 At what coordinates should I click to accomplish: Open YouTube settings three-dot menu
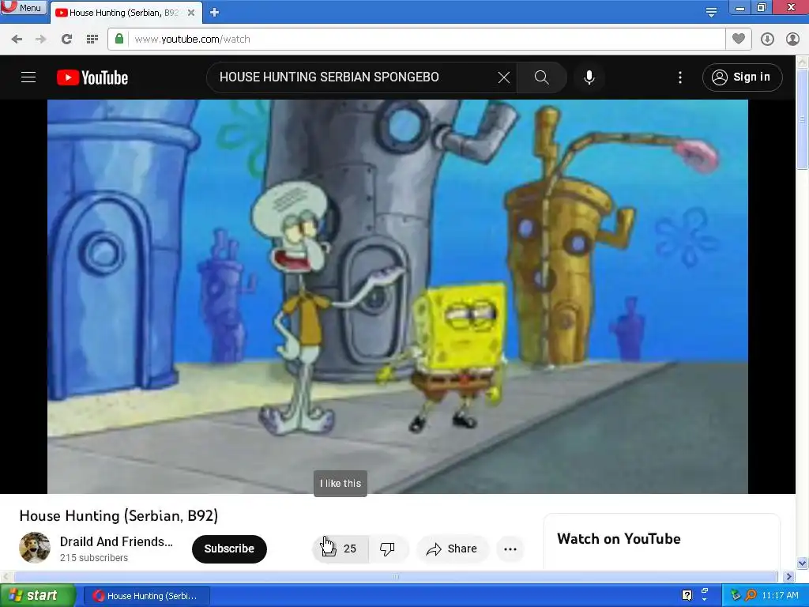pyautogui.click(x=680, y=77)
